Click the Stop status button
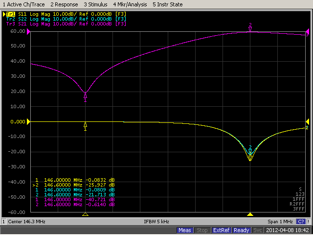The width and height of the screenshot is (313, 235). (x=202, y=231)
